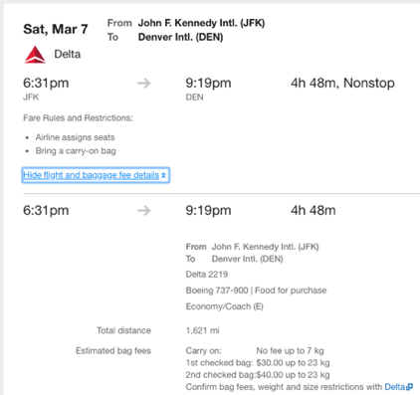Viewport: 420px width, 395px height.
Task: Click the Economy/Coach (E) cabin class text
Action: pos(225,306)
